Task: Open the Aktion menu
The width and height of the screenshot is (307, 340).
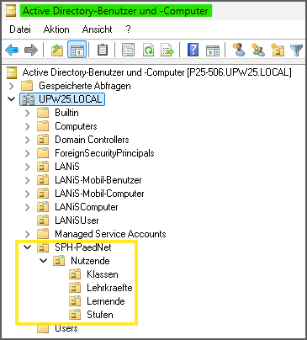Action: click(56, 29)
